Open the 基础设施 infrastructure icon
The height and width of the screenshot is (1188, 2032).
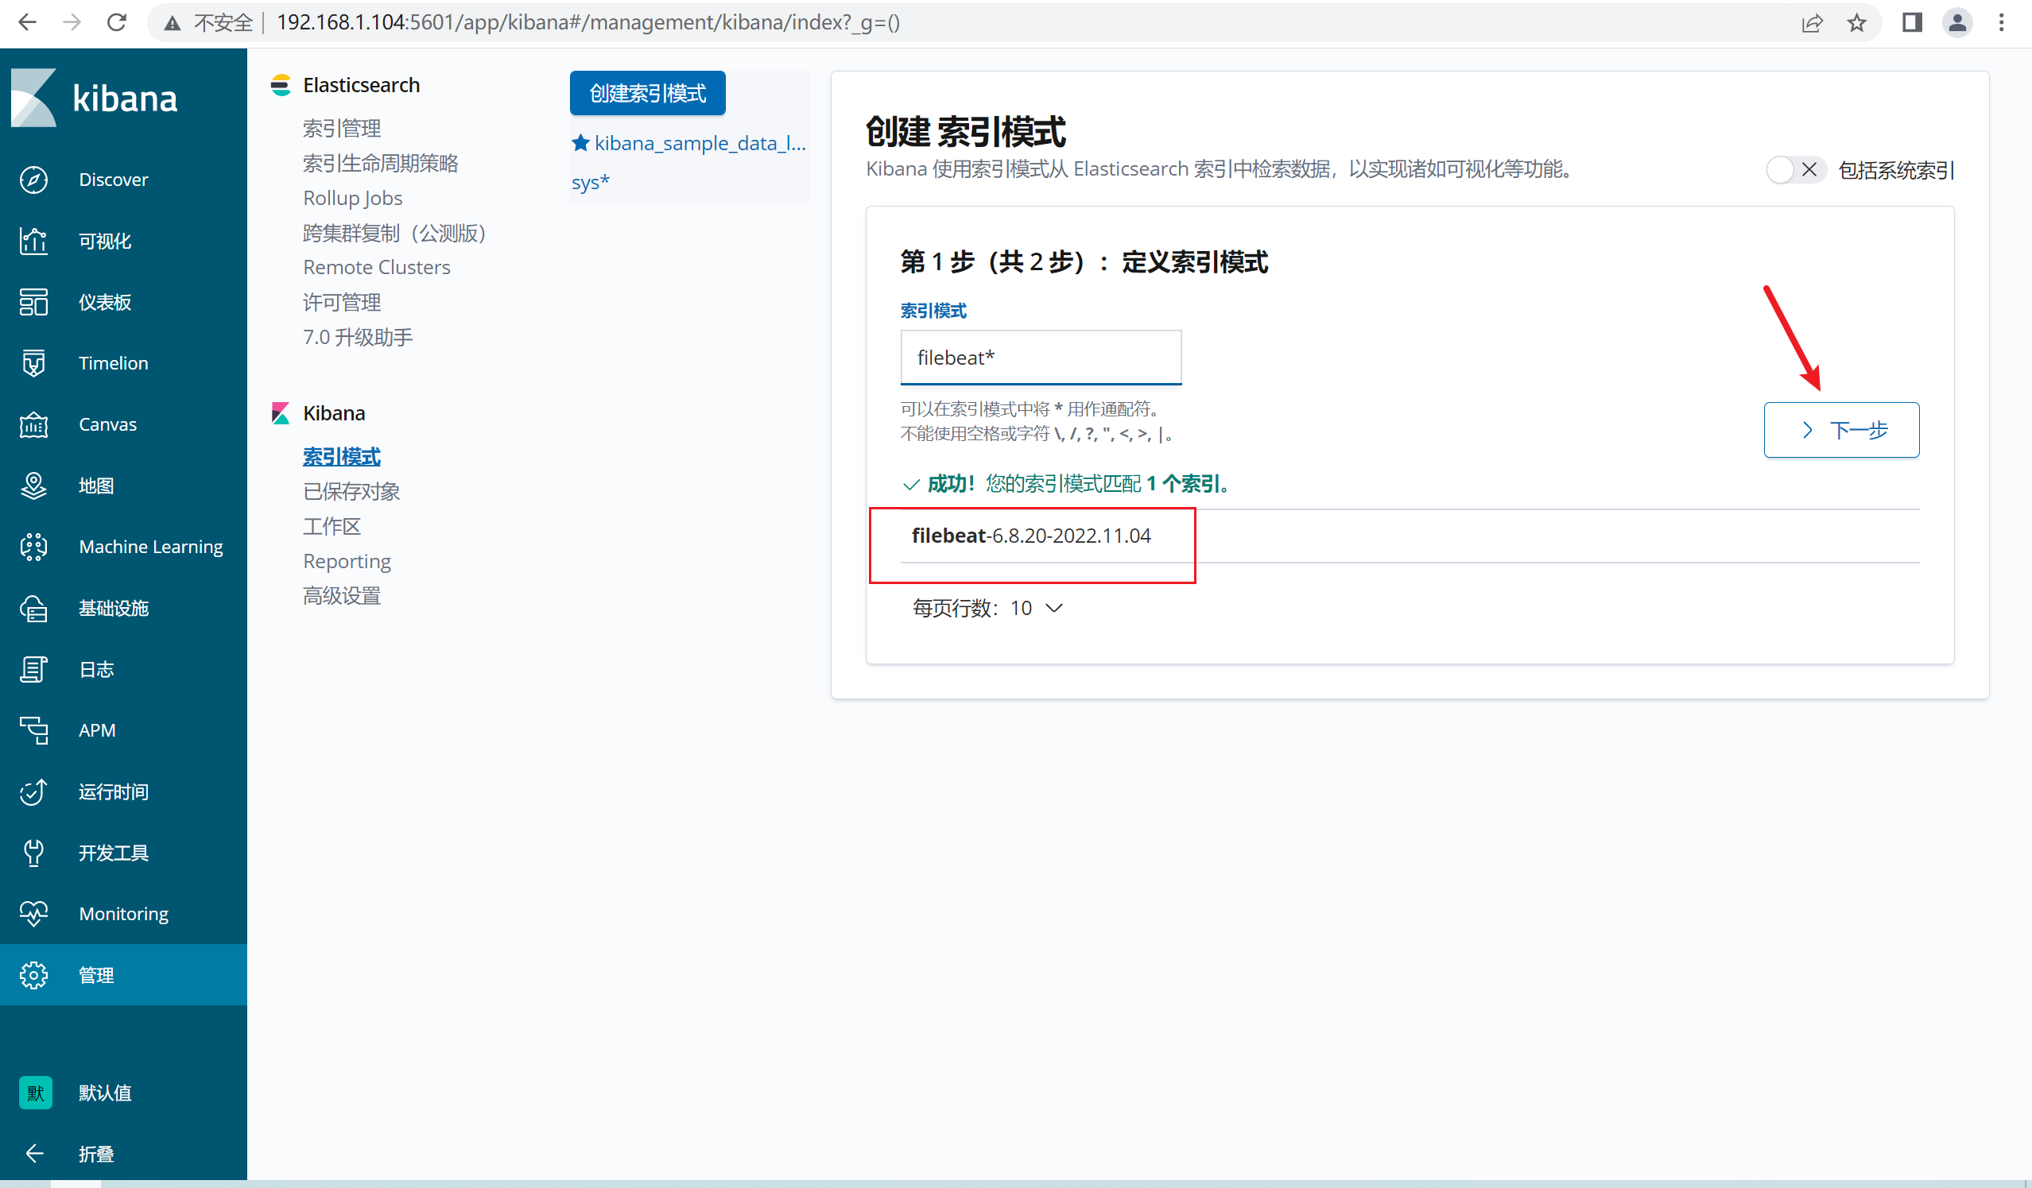tap(33, 609)
